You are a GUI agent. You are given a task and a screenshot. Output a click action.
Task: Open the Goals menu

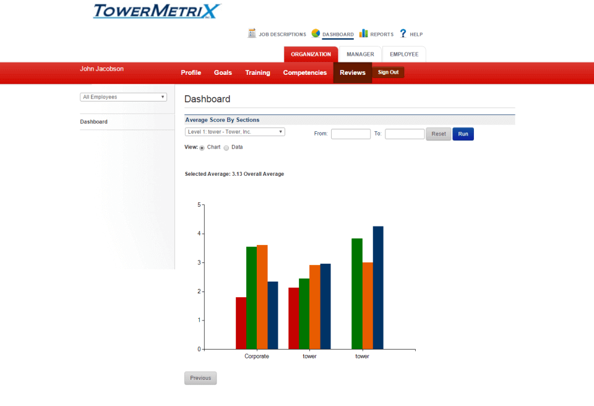[x=223, y=72]
